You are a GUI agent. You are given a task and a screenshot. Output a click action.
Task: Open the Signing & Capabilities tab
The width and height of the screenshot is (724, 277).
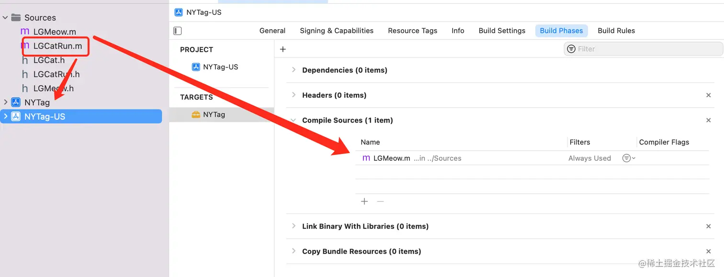click(x=337, y=31)
